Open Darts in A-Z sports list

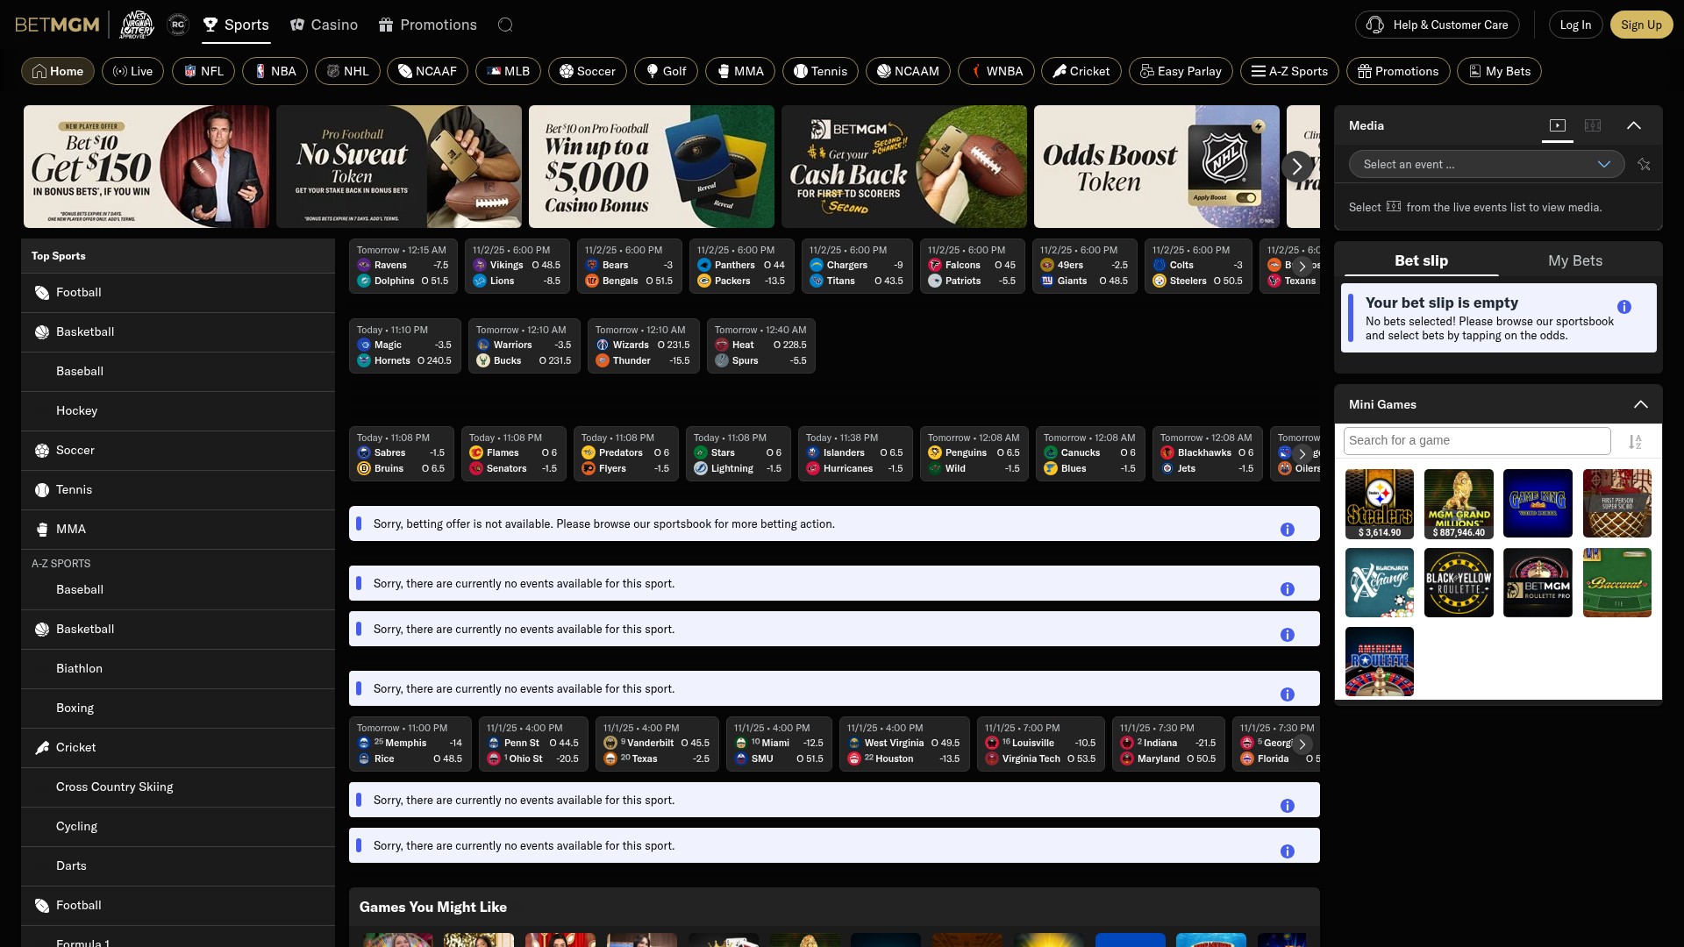click(178, 866)
